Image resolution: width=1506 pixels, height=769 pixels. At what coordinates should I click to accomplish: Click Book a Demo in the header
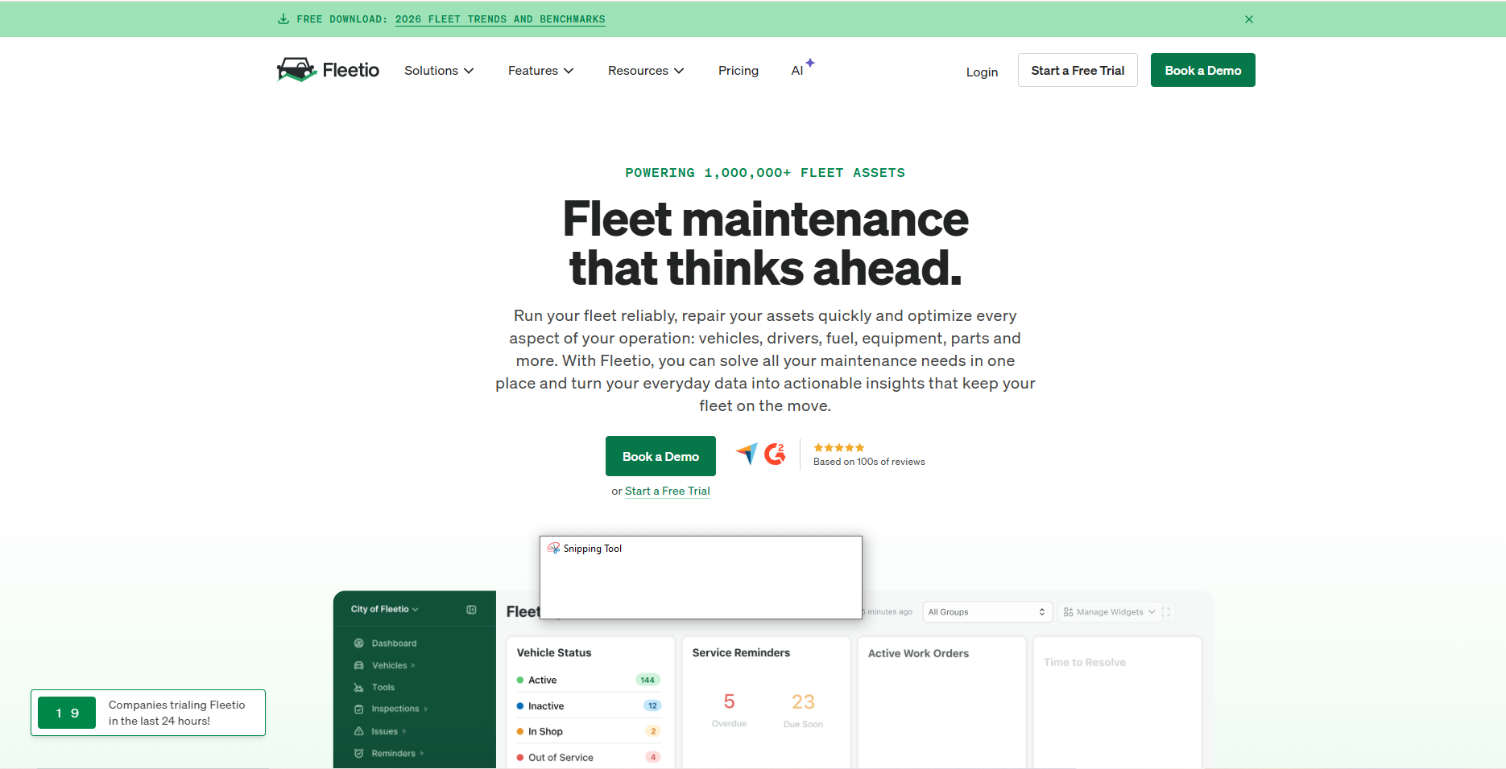pos(1203,70)
